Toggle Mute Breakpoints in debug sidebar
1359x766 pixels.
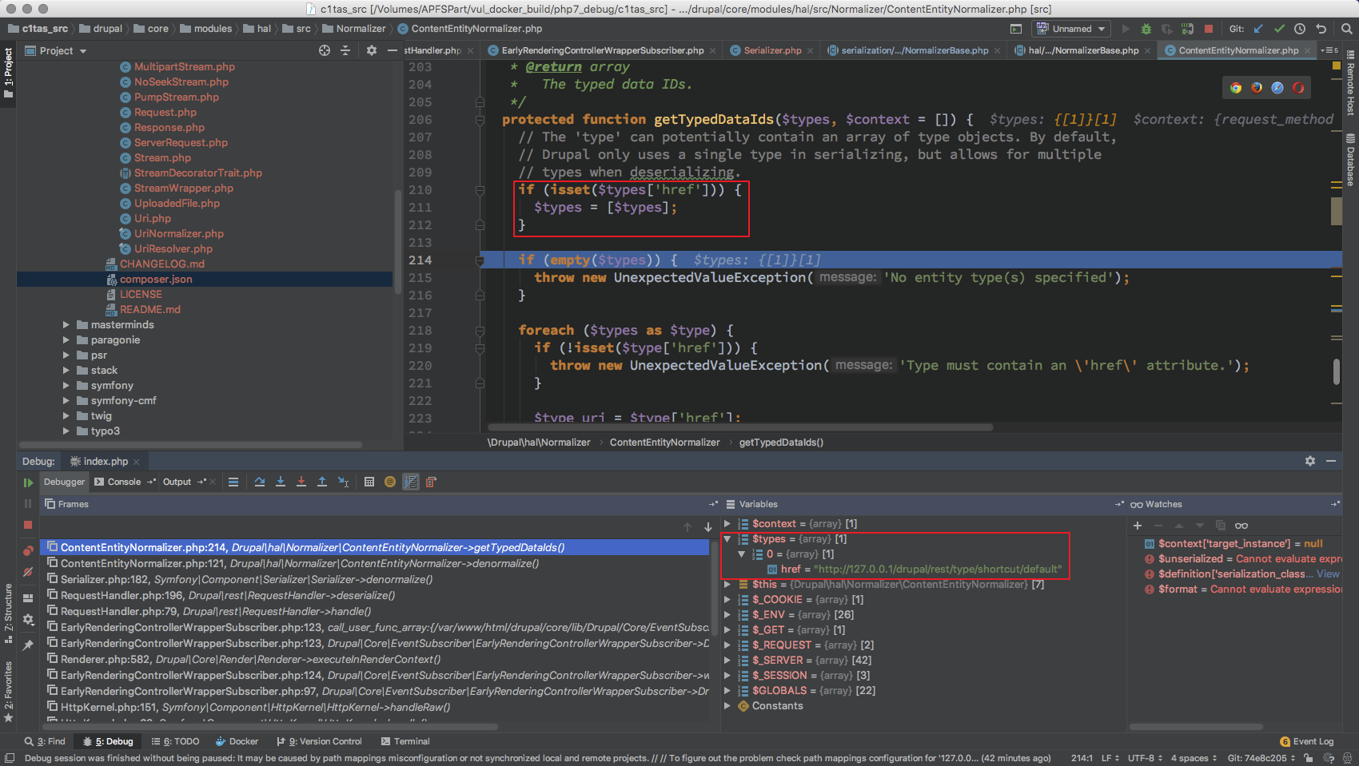click(x=28, y=572)
